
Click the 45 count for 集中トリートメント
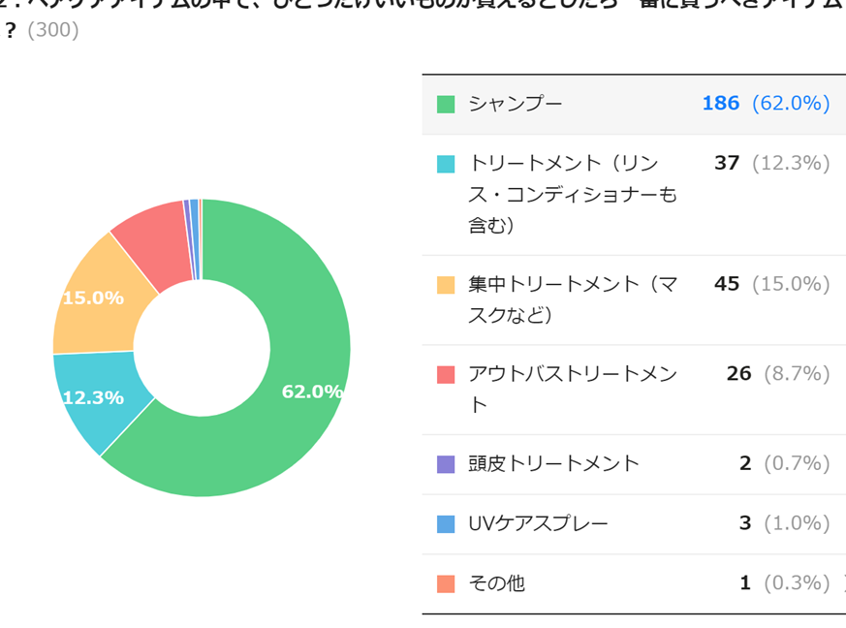coord(727,284)
